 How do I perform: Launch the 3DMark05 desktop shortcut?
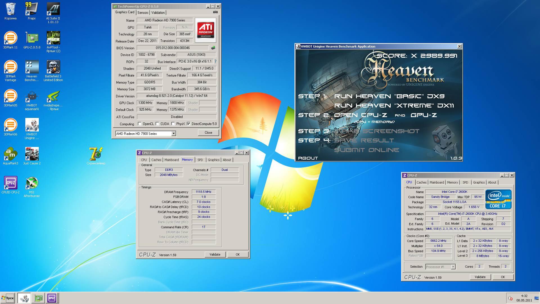click(10, 98)
